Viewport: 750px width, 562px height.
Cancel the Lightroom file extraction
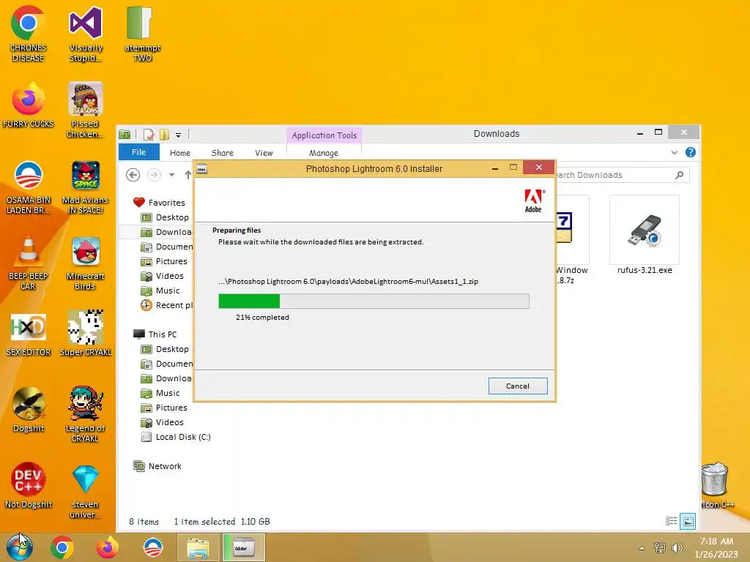click(x=518, y=386)
